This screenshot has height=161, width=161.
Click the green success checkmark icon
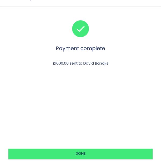(x=80, y=29)
